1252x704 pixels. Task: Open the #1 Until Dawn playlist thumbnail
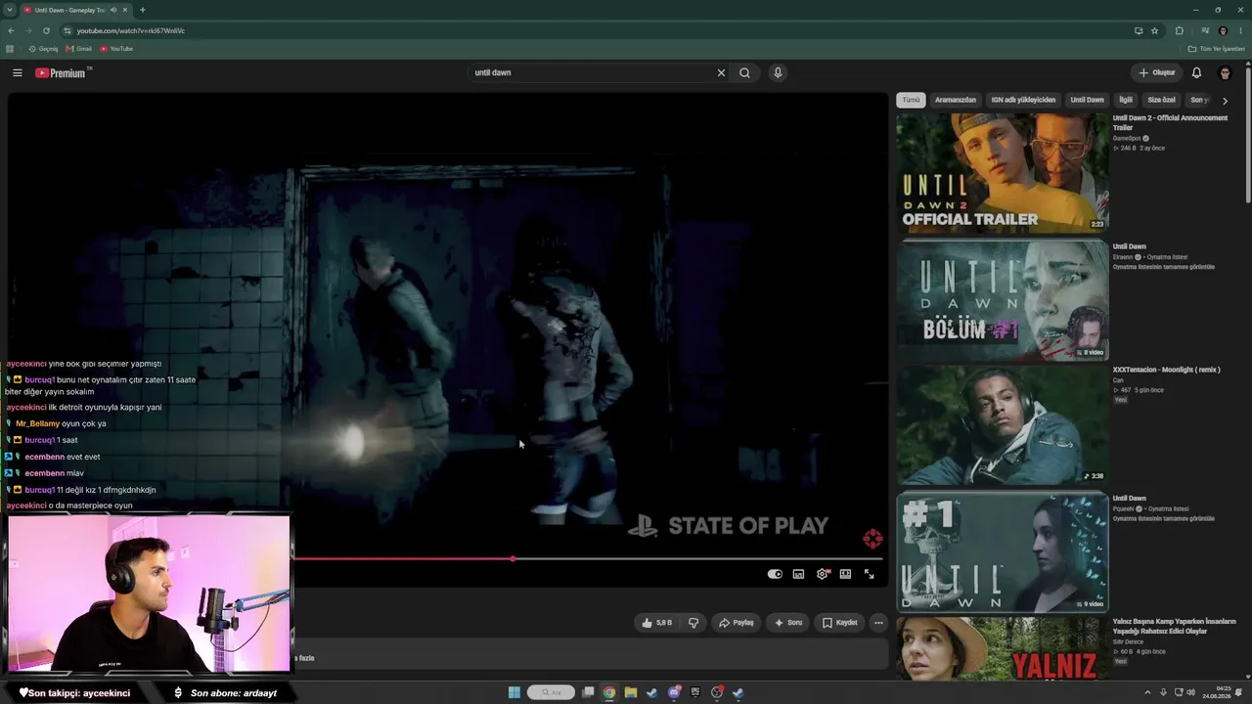point(1003,551)
